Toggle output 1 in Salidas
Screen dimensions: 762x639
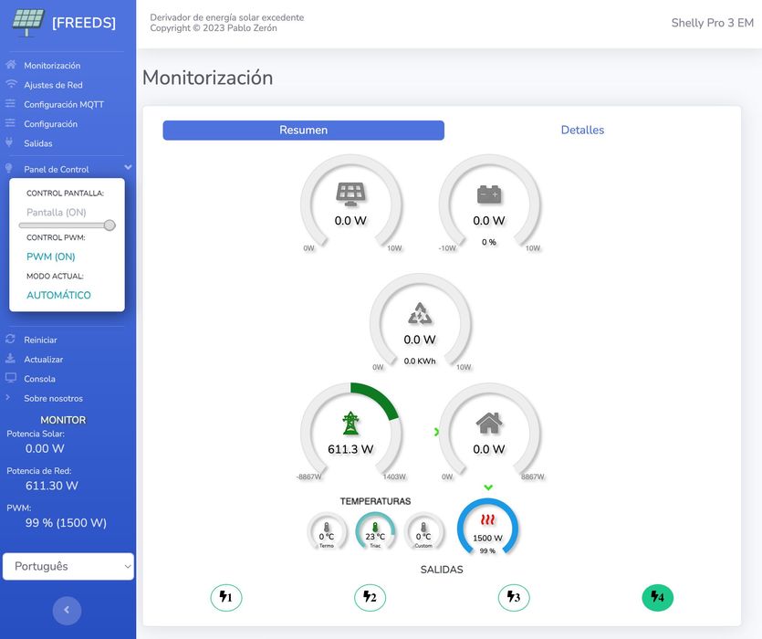[226, 597]
